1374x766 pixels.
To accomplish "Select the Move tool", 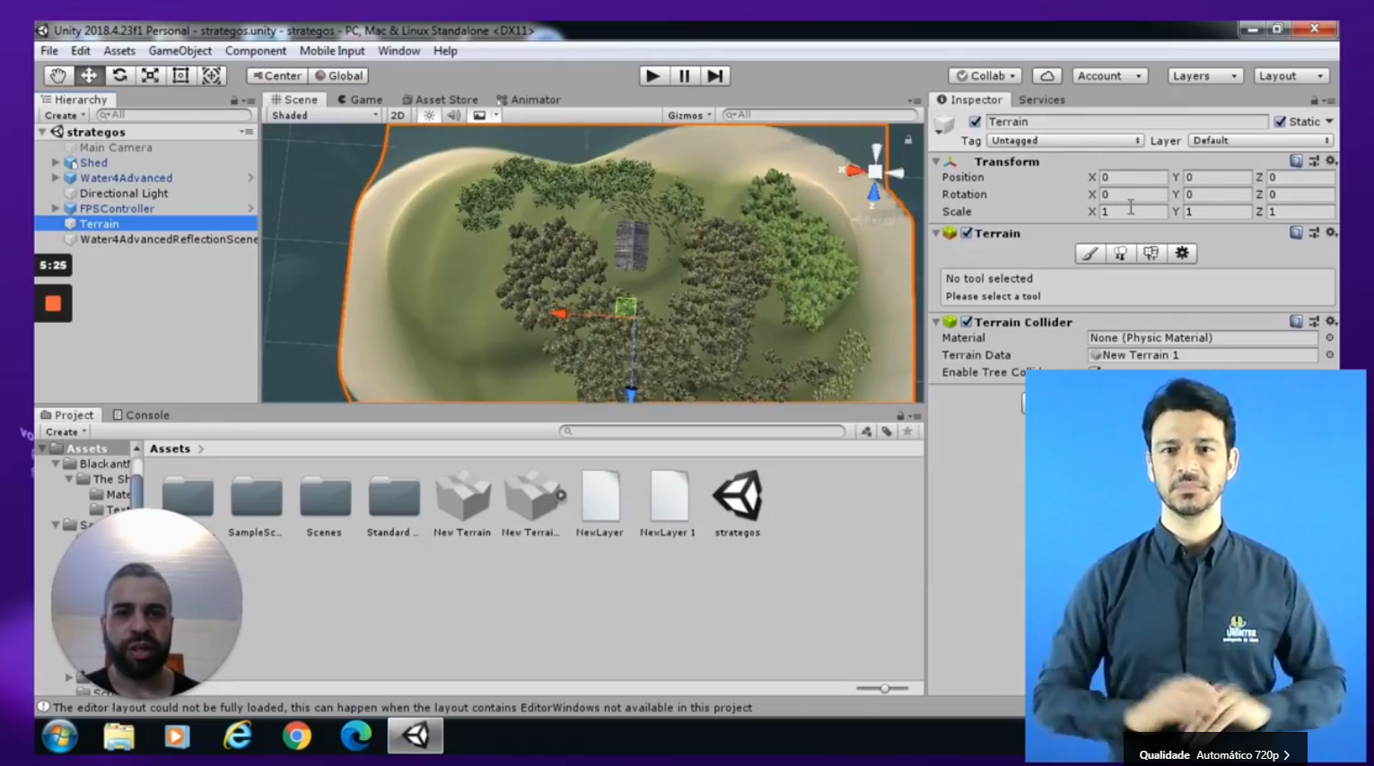I will (89, 75).
